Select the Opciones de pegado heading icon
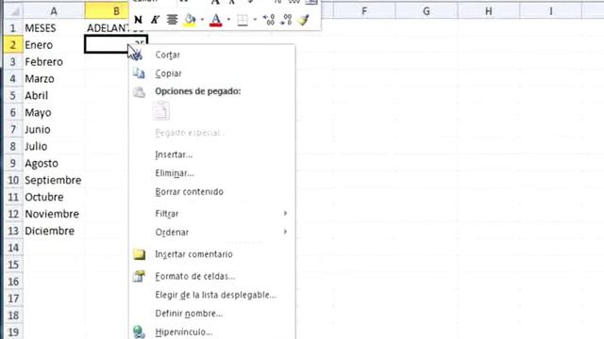Viewport: 604px width, 339px height. [x=139, y=91]
